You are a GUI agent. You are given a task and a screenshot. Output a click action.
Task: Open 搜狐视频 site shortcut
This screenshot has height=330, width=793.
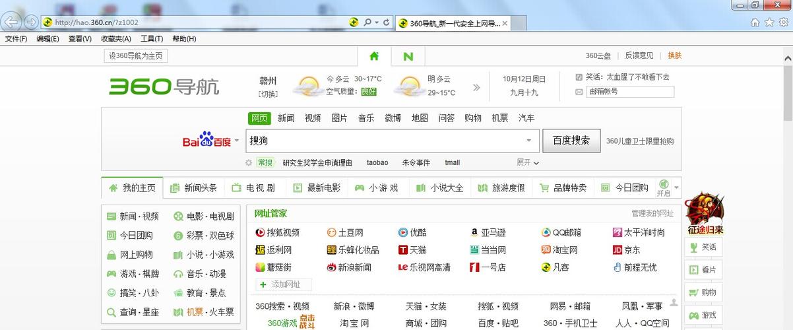tap(278, 232)
